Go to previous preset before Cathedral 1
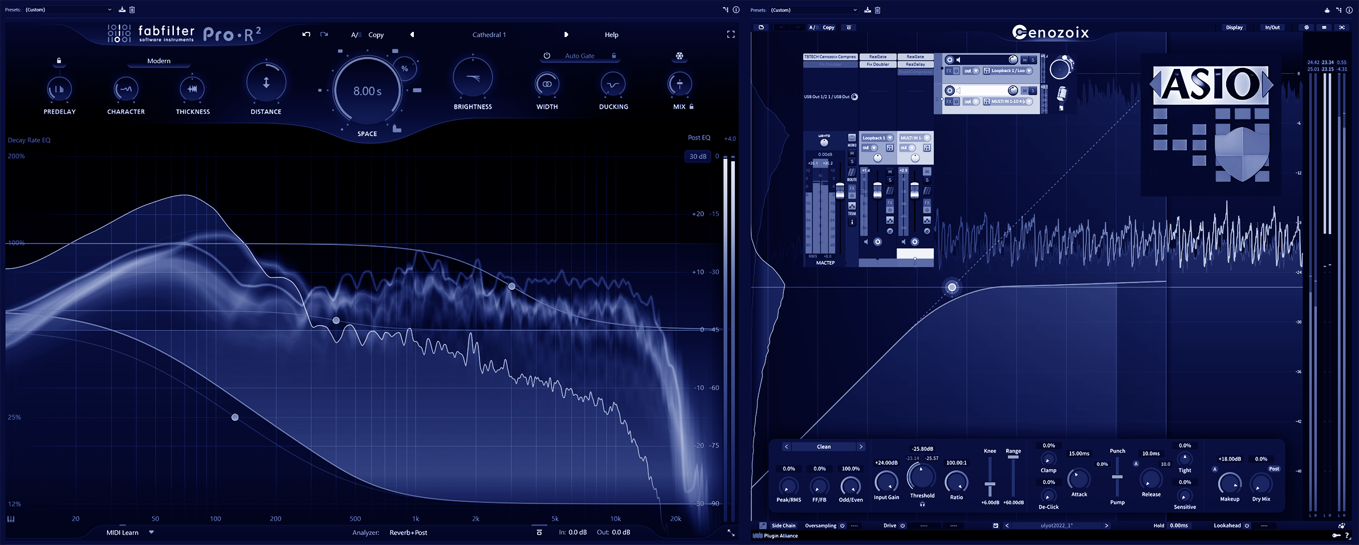 [x=412, y=35]
